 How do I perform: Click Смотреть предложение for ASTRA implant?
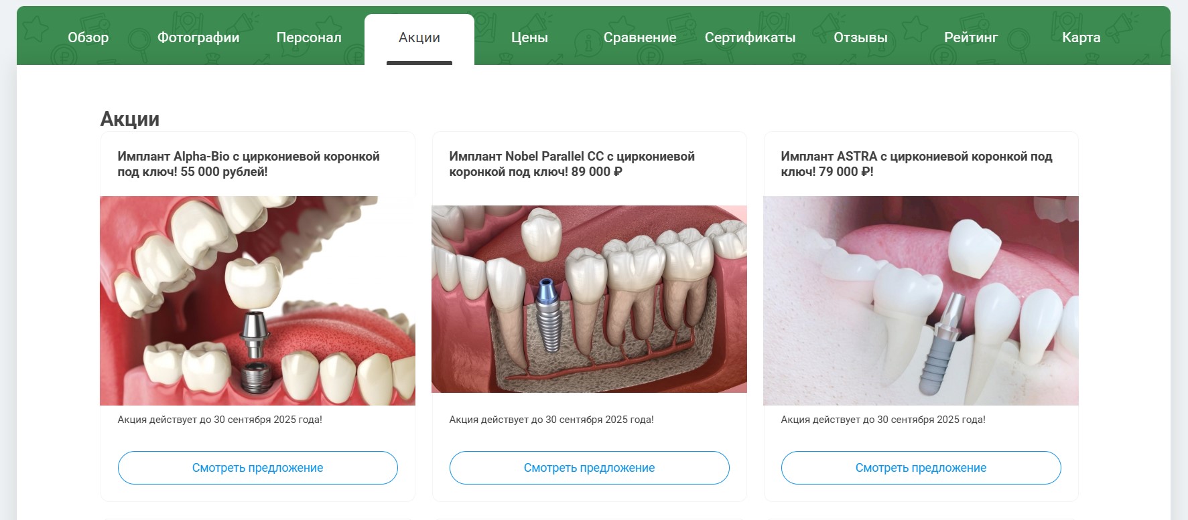point(921,468)
